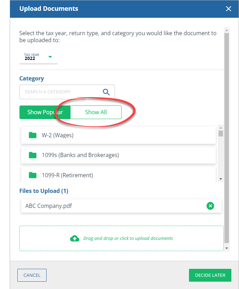The image size is (239, 289).
Task: Click the search magnifier icon
Action: coord(106,92)
